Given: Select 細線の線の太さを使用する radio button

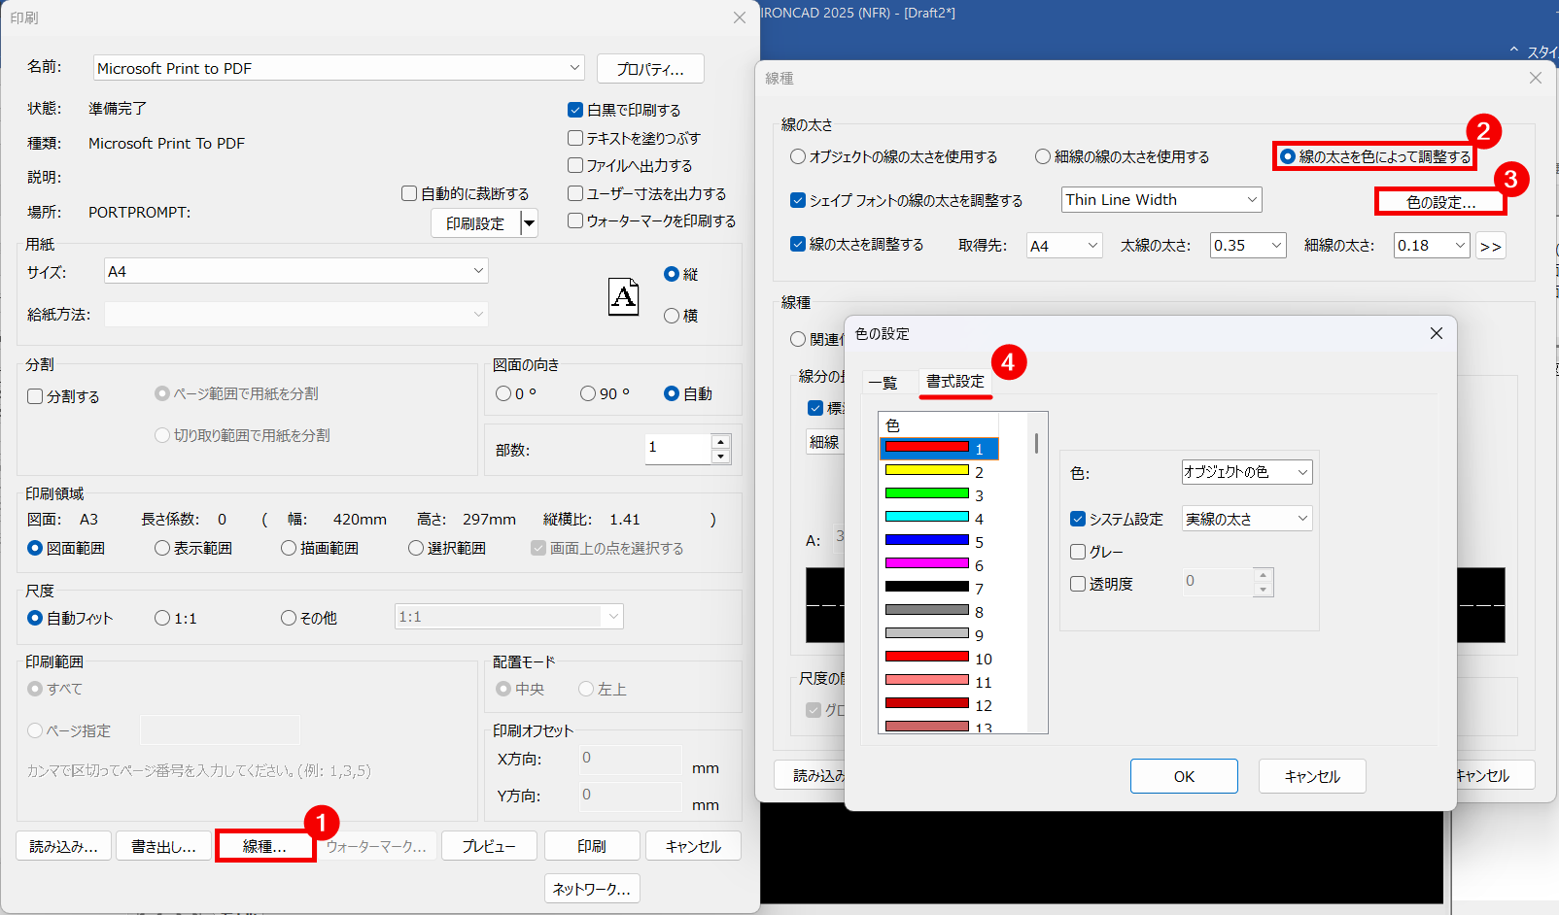Looking at the screenshot, I should coord(1041,155).
